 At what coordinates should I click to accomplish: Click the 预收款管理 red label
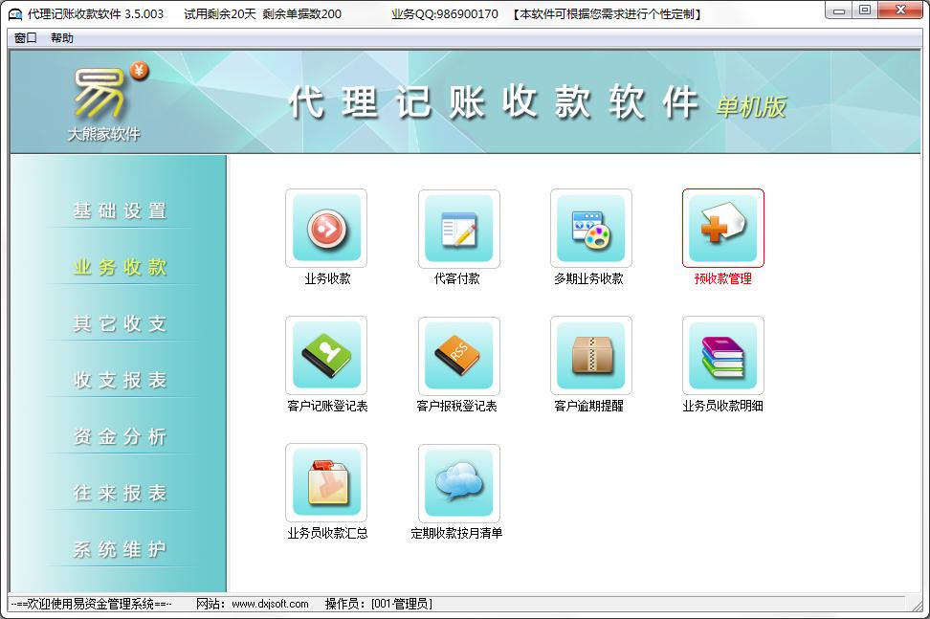pyautogui.click(x=723, y=278)
